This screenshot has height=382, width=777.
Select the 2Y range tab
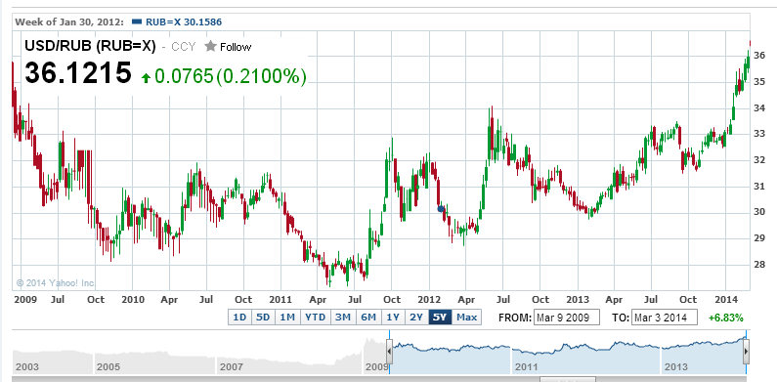tap(416, 318)
